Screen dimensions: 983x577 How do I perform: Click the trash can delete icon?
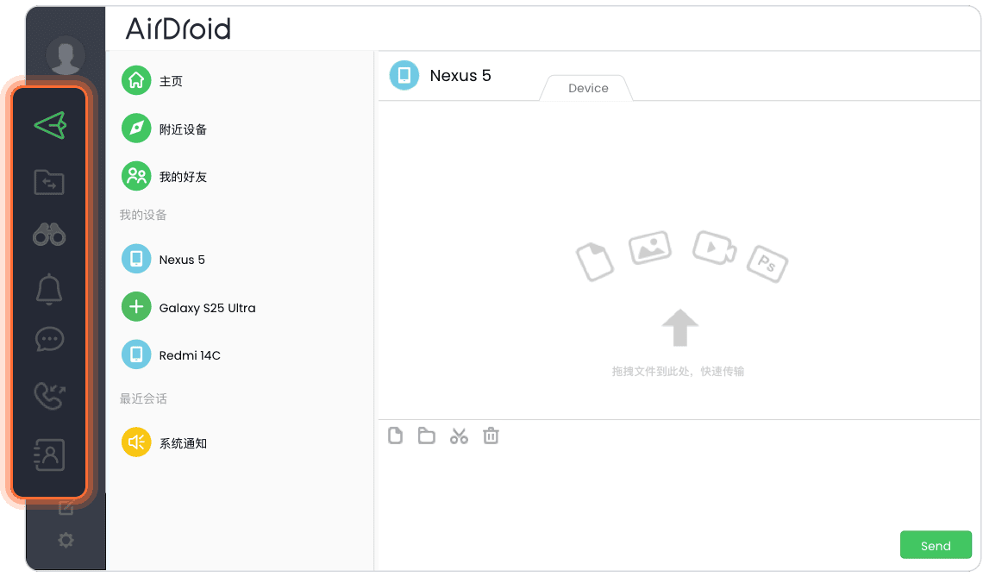coord(491,436)
